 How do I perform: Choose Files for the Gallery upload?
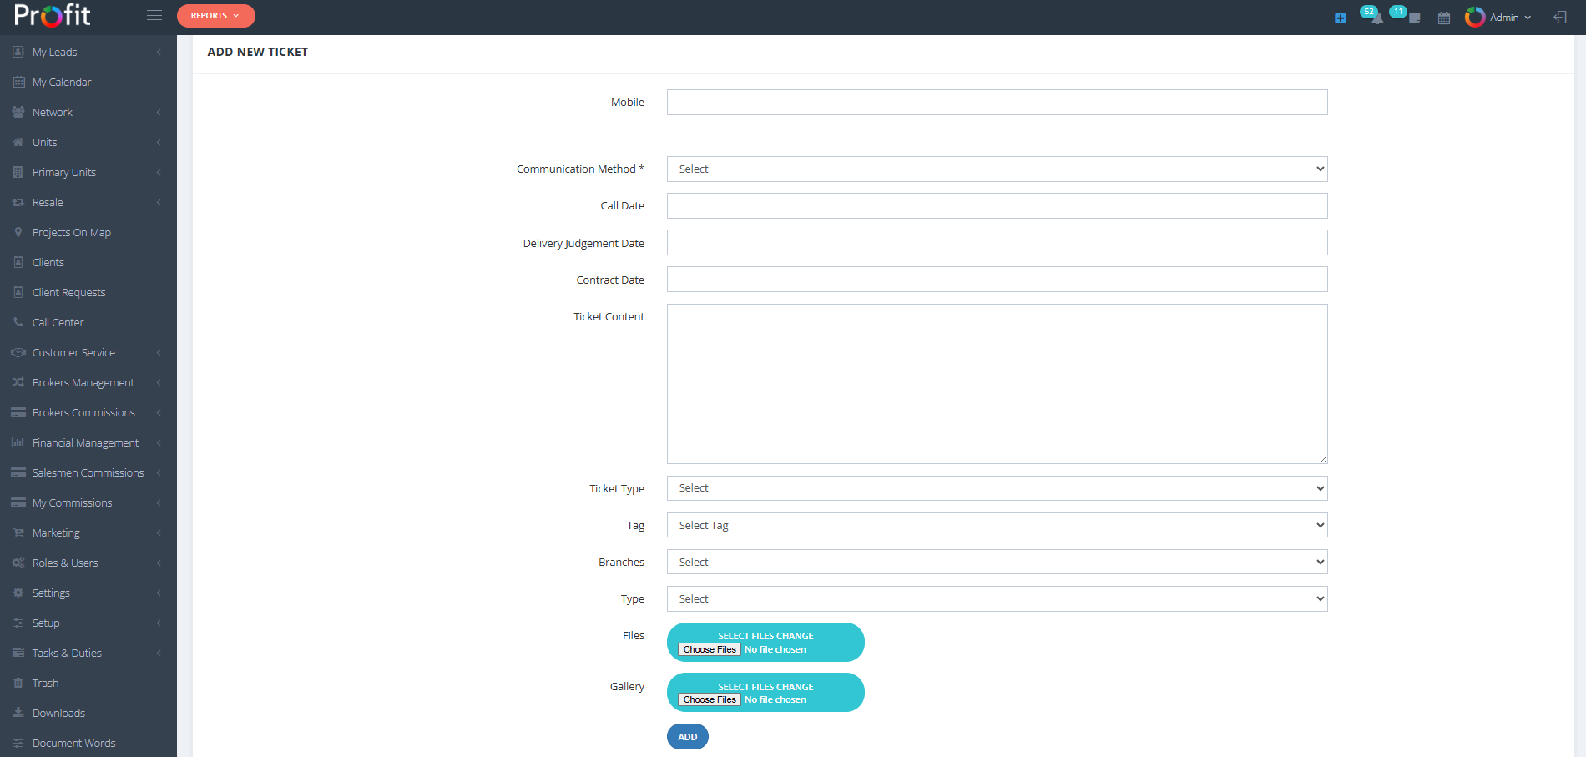[x=709, y=699]
